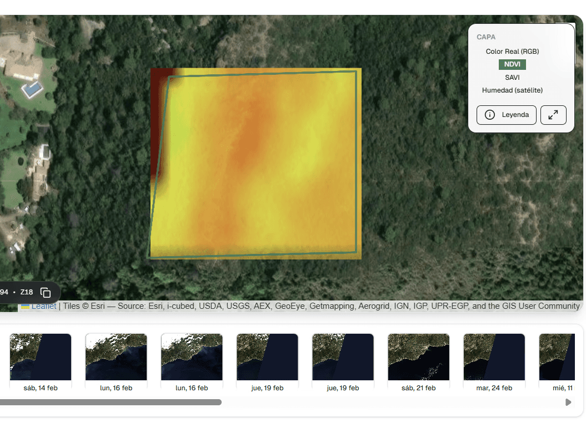Image resolution: width=586 pixels, height=423 pixels.
Task: Copy coordinates with the copy icon
Action: (x=45, y=293)
